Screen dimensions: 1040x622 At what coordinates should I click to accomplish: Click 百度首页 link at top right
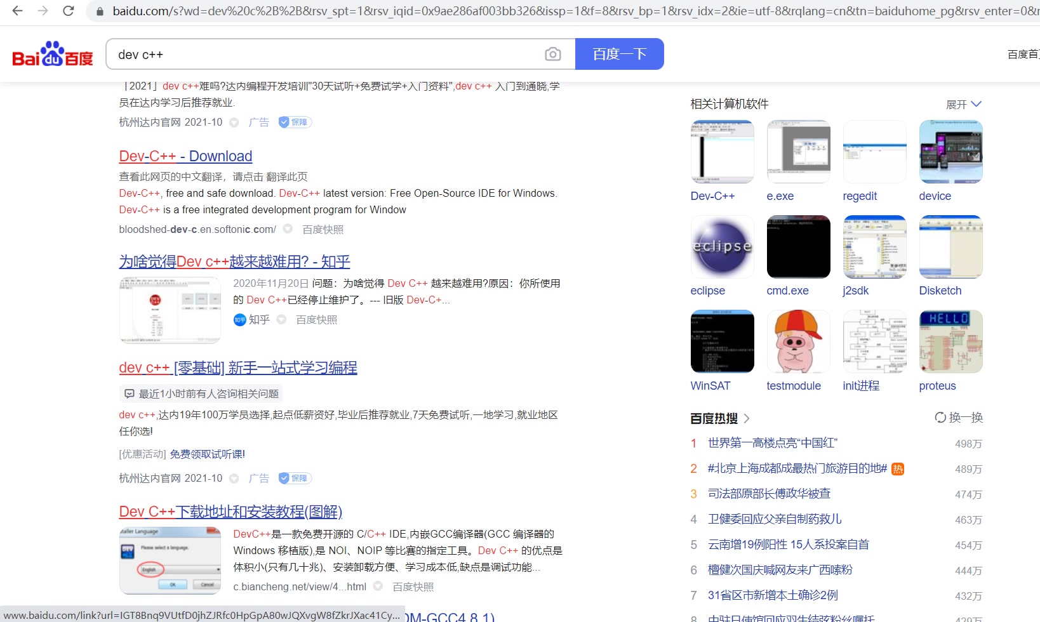pyautogui.click(x=1023, y=55)
